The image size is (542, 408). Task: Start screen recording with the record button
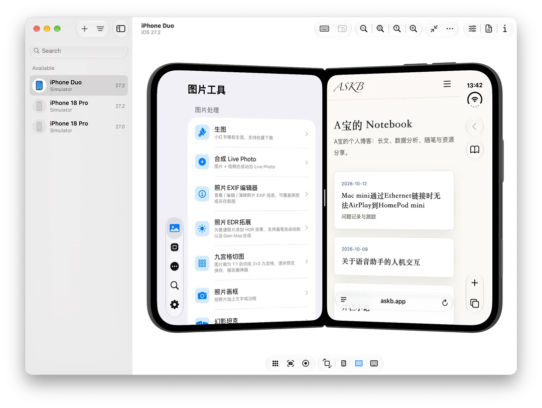[306, 363]
